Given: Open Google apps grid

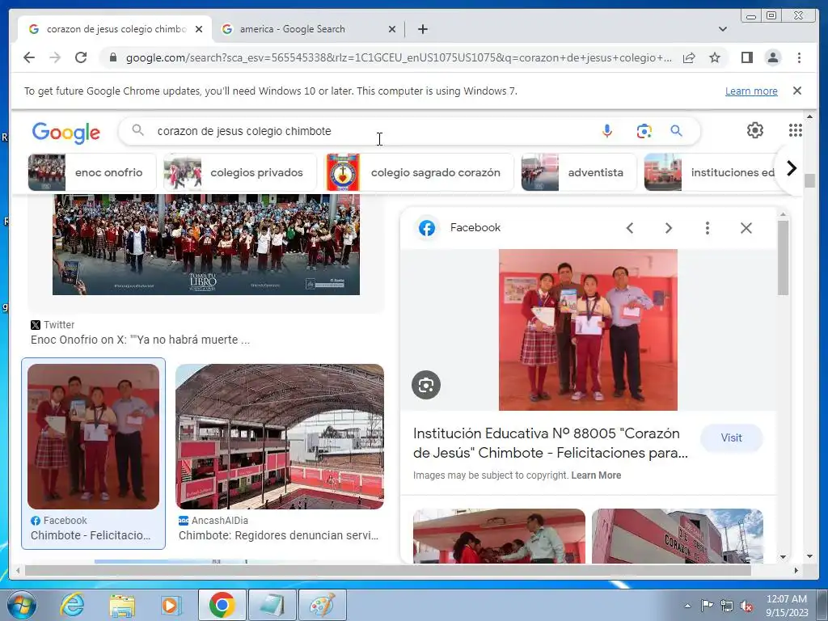Looking at the screenshot, I should tap(796, 130).
